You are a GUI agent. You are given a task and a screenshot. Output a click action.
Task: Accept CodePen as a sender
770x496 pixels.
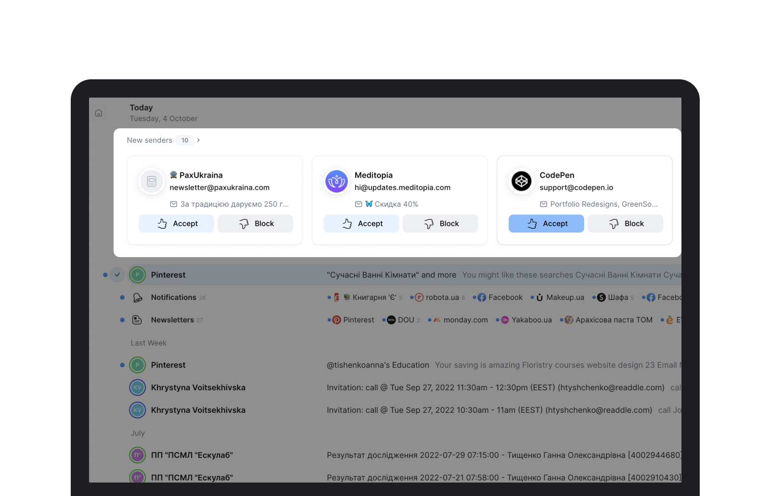point(546,223)
